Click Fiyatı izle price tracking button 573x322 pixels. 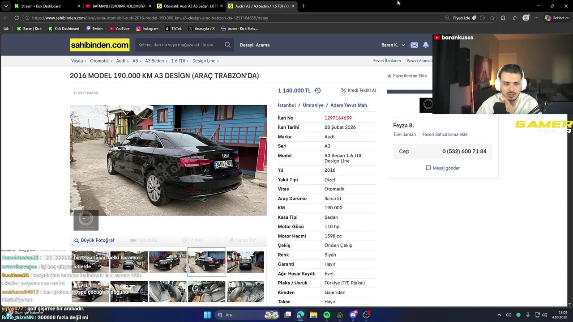click(x=465, y=18)
